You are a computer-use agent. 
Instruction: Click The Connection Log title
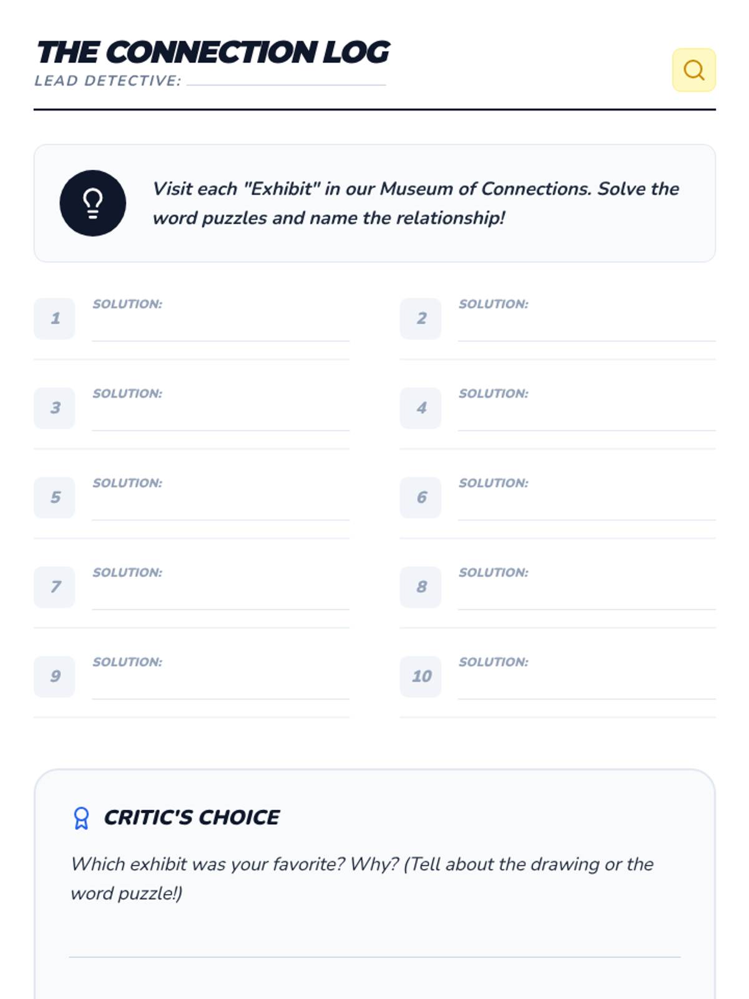click(213, 52)
